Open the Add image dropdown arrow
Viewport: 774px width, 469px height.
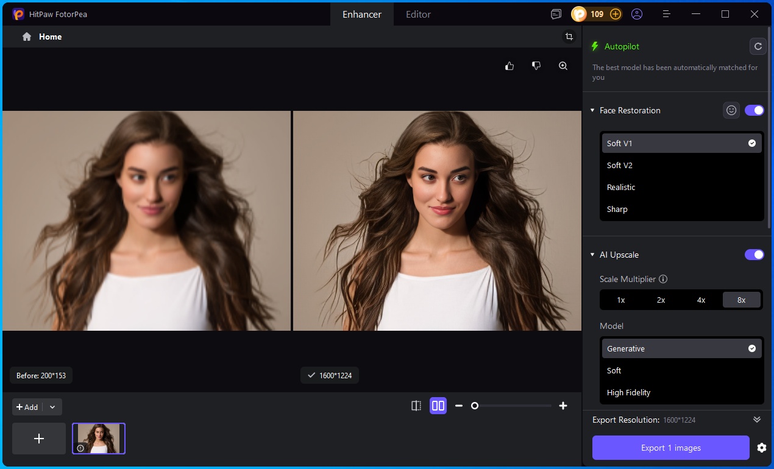point(52,407)
